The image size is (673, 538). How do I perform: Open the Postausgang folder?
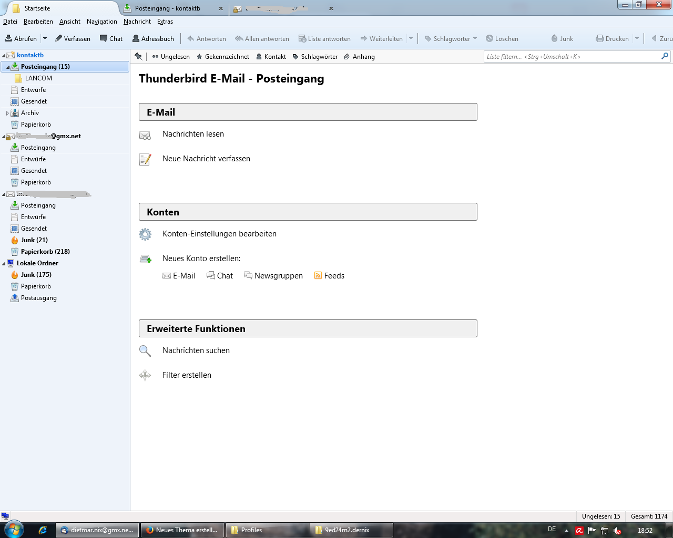(x=38, y=298)
